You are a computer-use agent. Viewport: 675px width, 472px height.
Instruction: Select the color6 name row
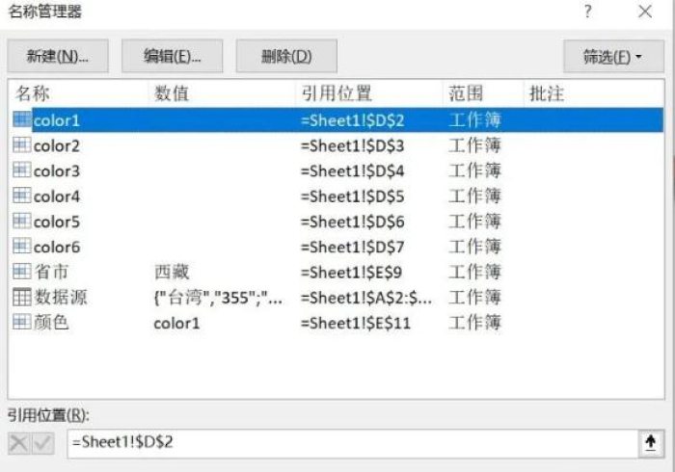[x=336, y=247]
